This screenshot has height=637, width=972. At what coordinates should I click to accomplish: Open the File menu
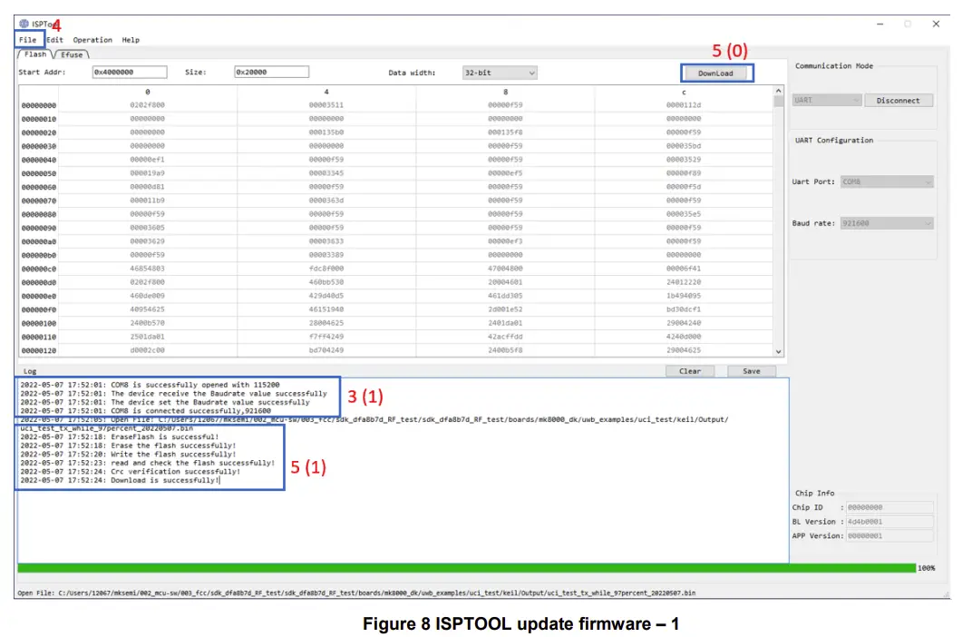(x=28, y=40)
